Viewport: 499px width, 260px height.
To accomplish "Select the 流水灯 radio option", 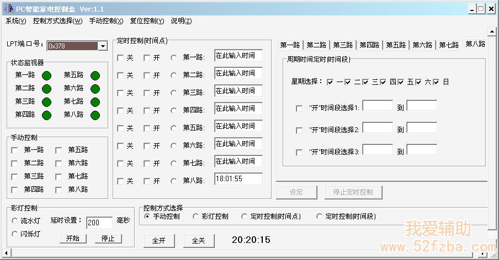I will 14,220.
